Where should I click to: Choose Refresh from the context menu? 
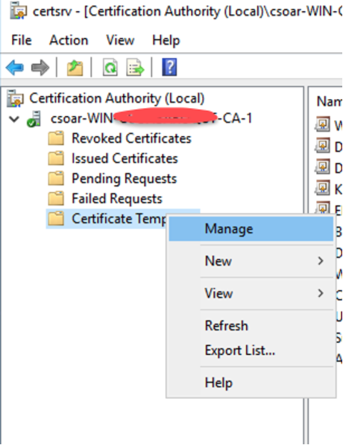[x=251, y=325]
